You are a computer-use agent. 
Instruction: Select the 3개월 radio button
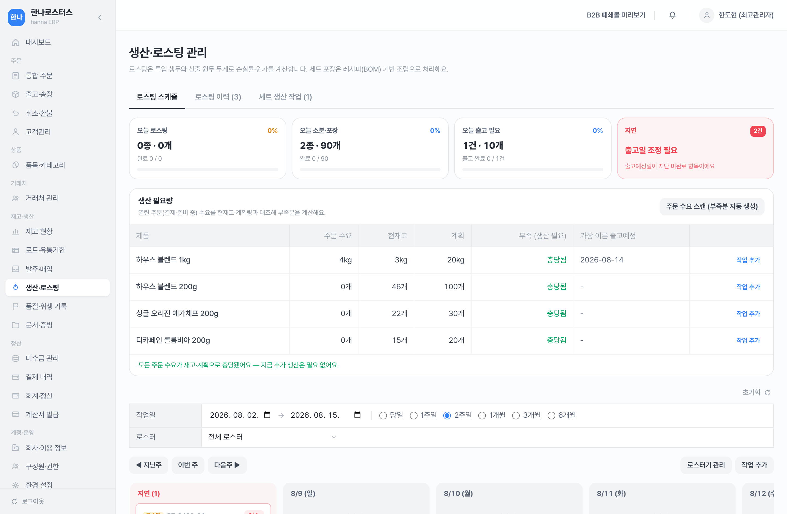pos(516,415)
